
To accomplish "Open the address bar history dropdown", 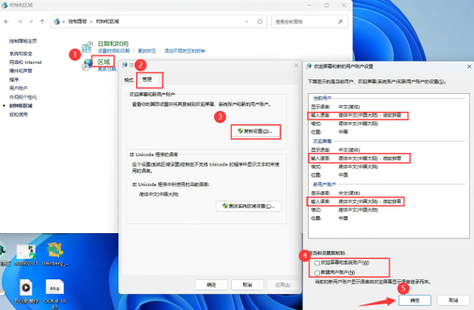I will (x=246, y=21).
